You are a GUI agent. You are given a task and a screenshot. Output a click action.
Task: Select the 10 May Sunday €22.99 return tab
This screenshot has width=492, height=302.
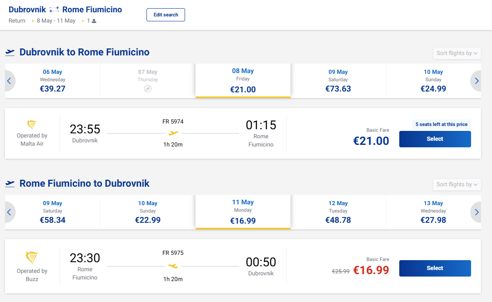point(148,212)
